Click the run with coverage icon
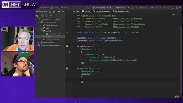The height and width of the screenshot is (103, 183). click(x=141, y=8)
